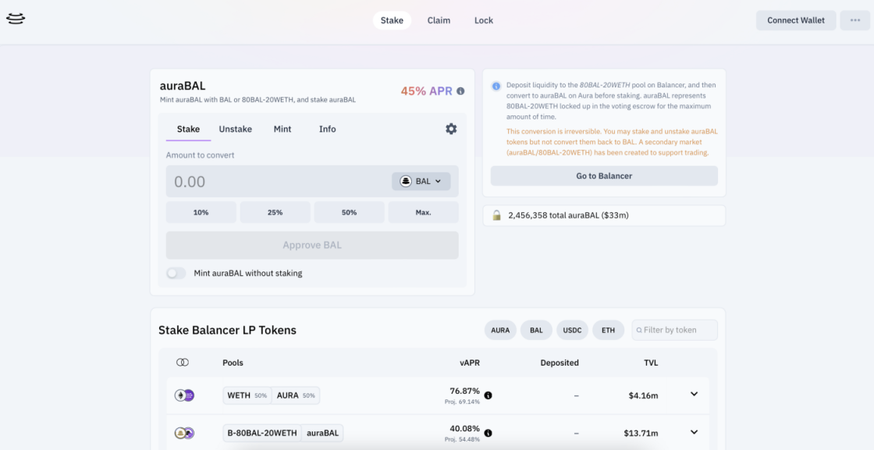Set amount to 25%
The height and width of the screenshot is (450, 874).
tap(275, 212)
